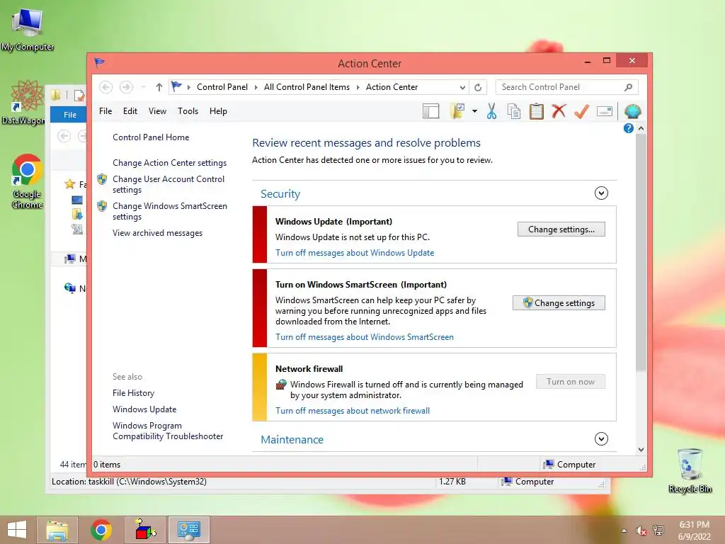Expand the address bar history dropdown
This screenshot has width=725, height=544.
point(462,87)
